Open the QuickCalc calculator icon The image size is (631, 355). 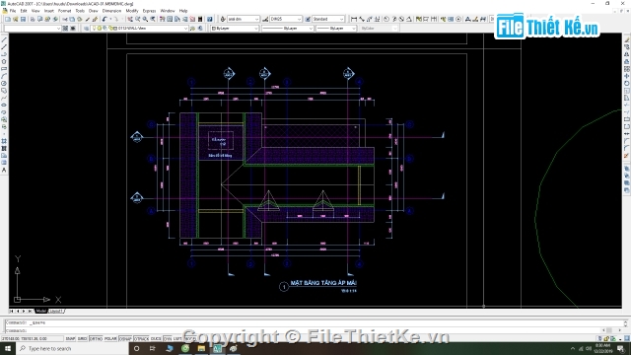tap(200, 19)
